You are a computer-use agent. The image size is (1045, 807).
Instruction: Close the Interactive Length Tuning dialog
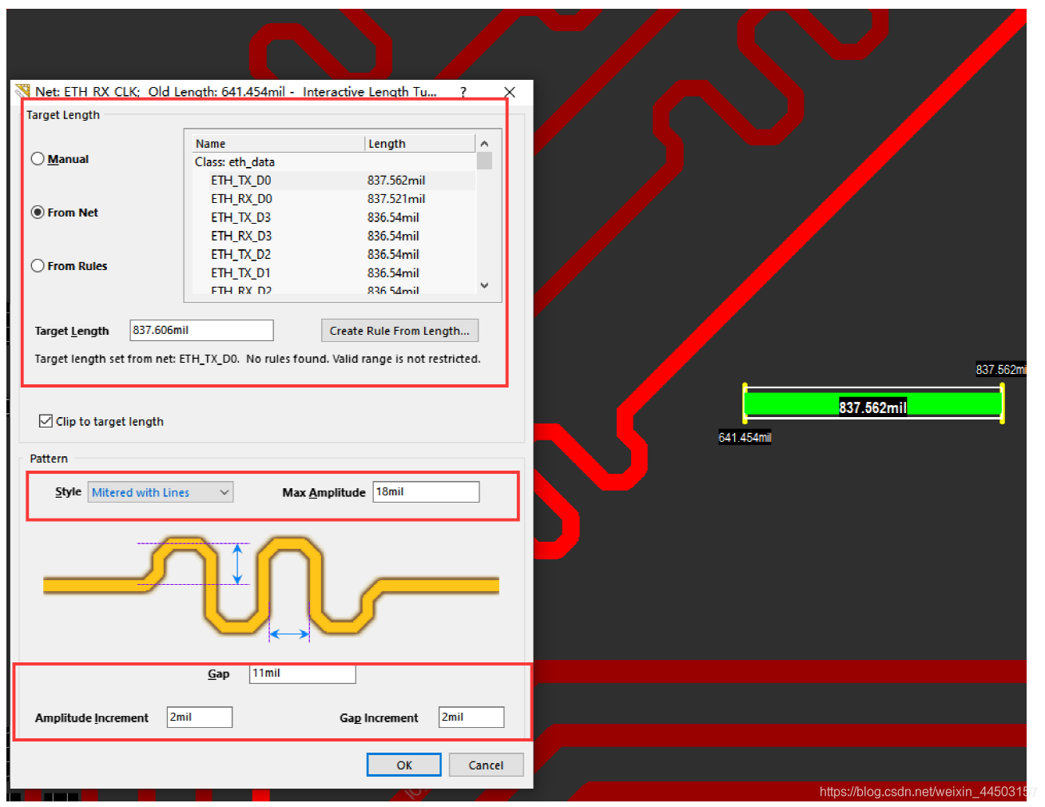coord(510,92)
